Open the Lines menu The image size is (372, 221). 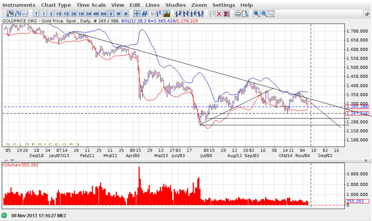[152, 5]
